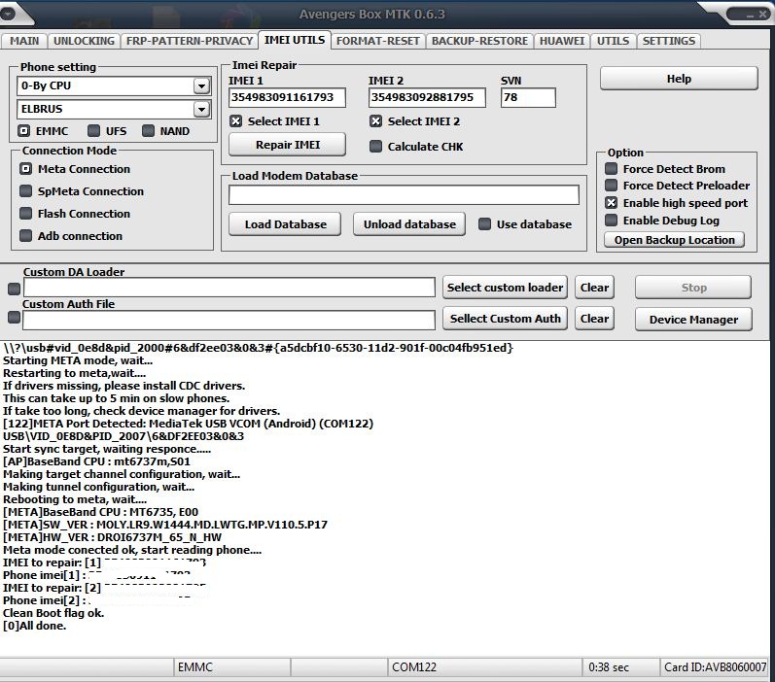Click the '[META]HW_VER' log line
Viewport: 775px width, 682px height.
(x=112, y=537)
